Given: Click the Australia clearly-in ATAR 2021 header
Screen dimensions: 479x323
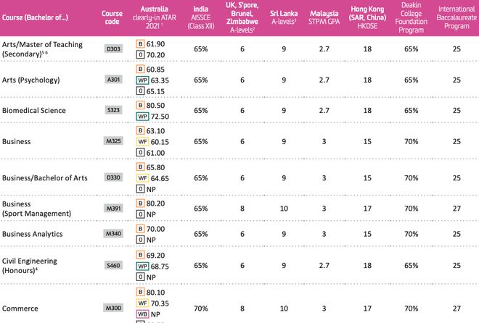Looking at the screenshot, I should point(155,17).
